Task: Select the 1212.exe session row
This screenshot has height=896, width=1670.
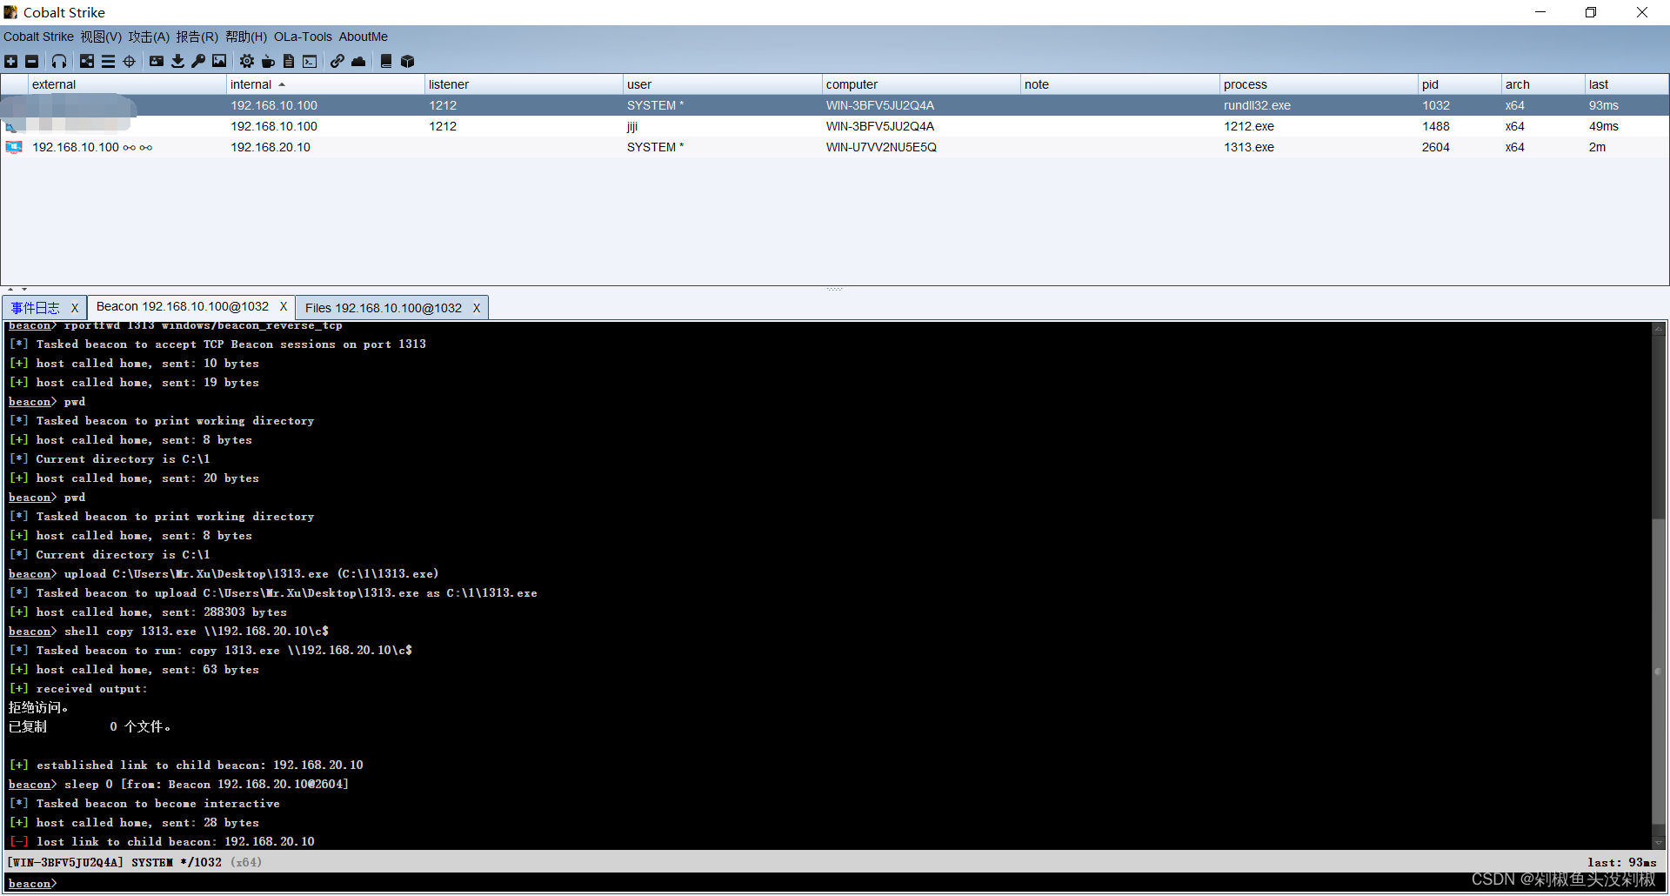Action: [835, 126]
